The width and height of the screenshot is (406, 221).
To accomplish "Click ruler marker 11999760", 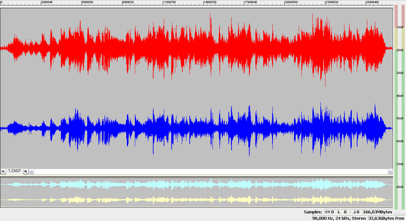I will tap(170, 2).
